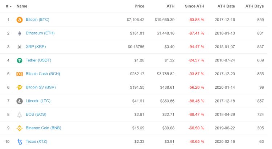
Task: Open the Tezos (XTZ) link
Action: click(36, 141)
